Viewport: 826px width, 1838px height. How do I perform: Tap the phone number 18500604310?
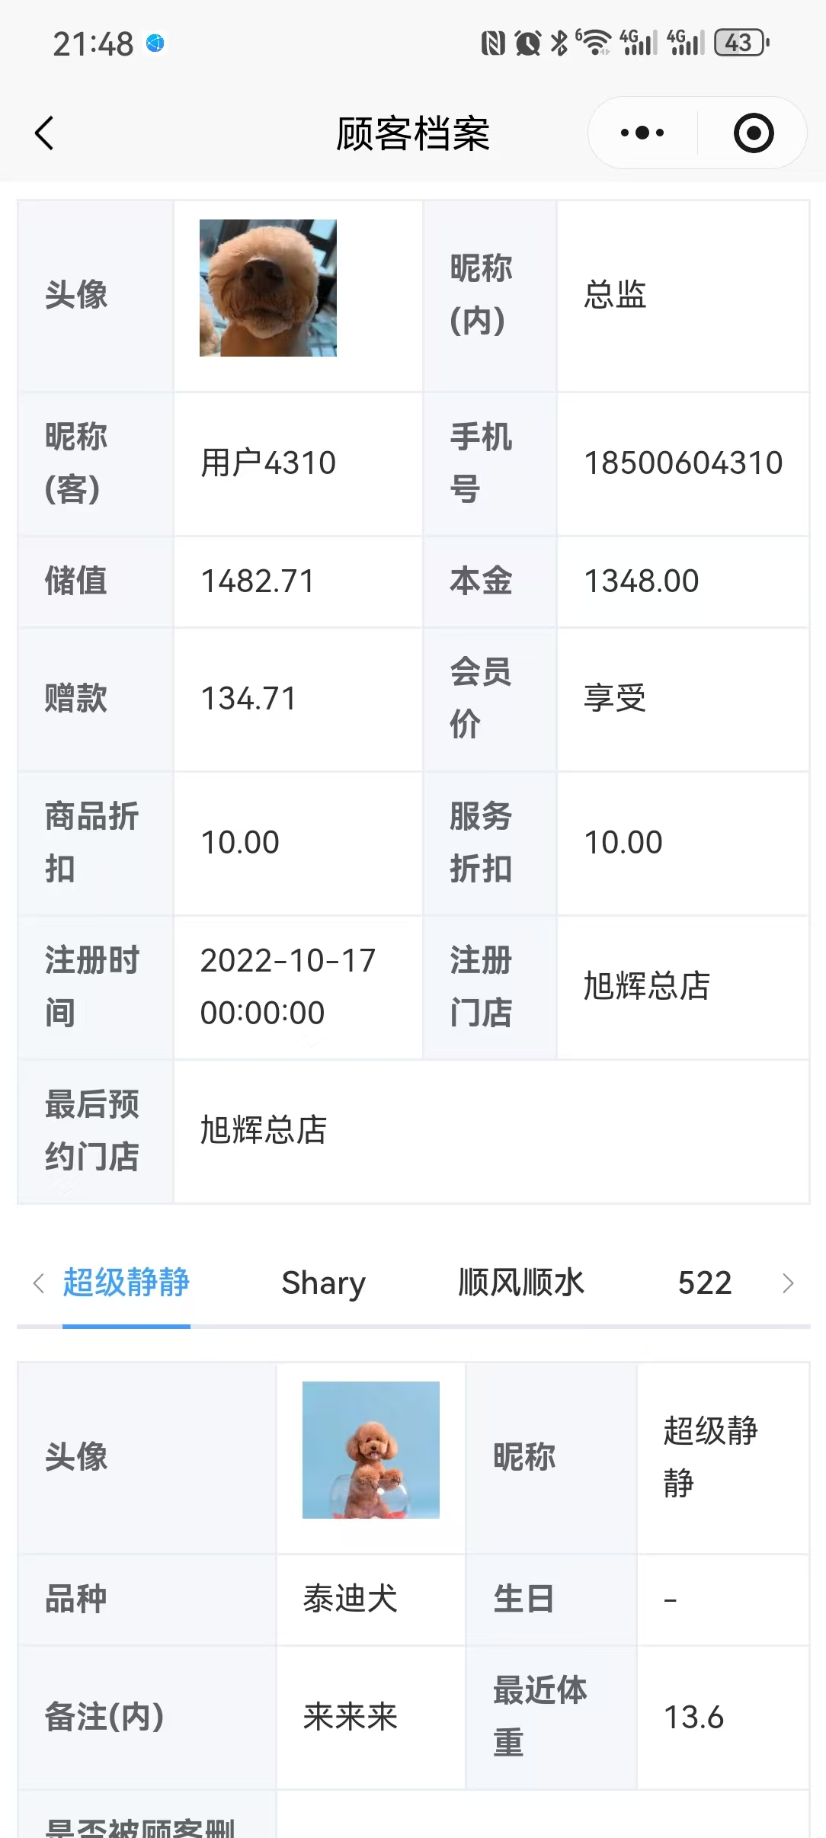click(x=683, y=463)
